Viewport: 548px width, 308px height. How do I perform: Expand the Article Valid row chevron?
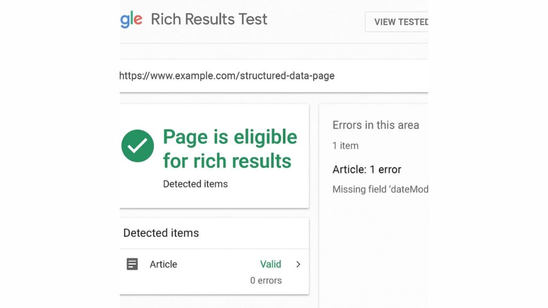(298, 264)
